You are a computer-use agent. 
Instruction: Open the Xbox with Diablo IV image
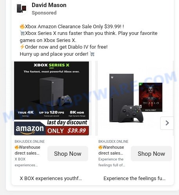click(x=136, y=98)
